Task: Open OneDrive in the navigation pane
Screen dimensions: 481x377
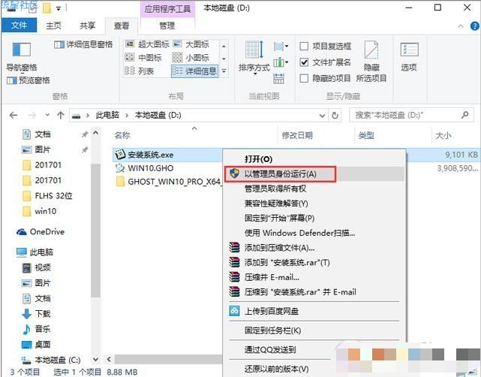Action: pyautogui.click(x=41, y=232)
